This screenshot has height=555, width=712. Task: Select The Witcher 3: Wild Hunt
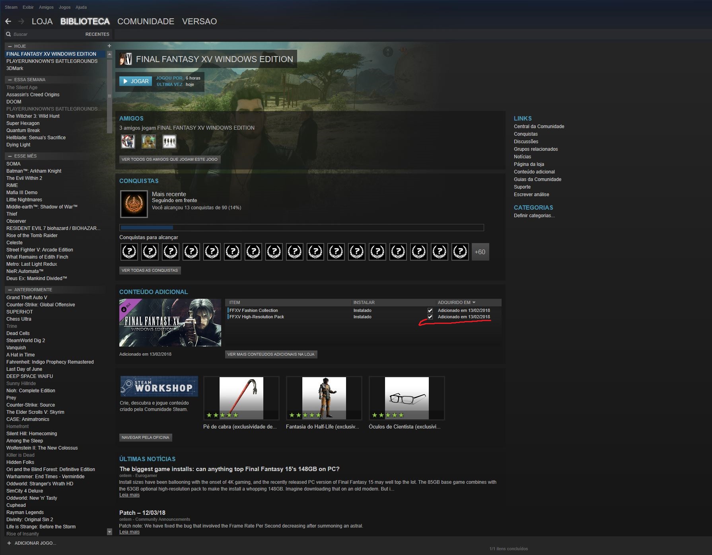pos(33,116)
